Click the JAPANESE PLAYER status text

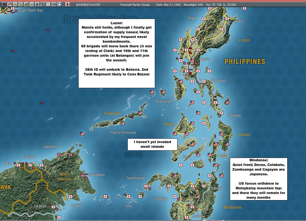click(88, 5)
